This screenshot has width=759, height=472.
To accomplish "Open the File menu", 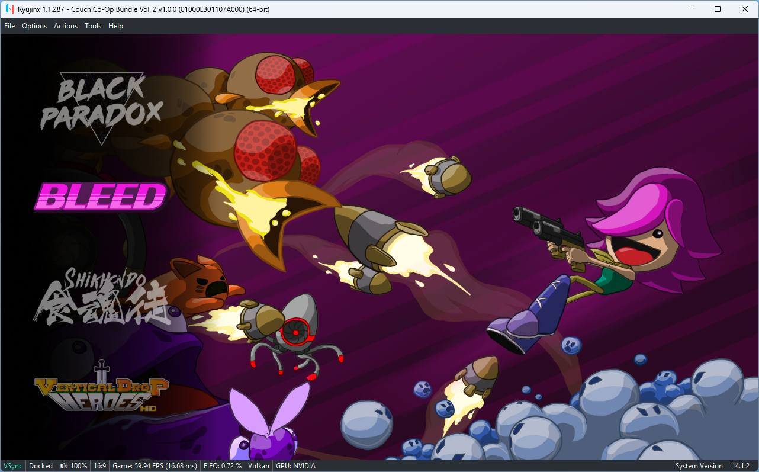I will 9,26.
